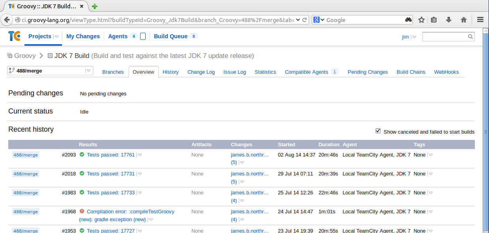Open the Change Log tab

(201, 72)
